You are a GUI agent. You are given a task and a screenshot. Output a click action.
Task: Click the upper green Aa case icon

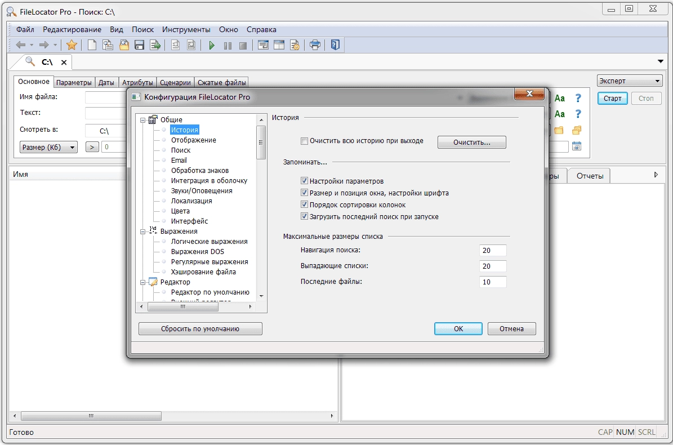tap(560, 98)
